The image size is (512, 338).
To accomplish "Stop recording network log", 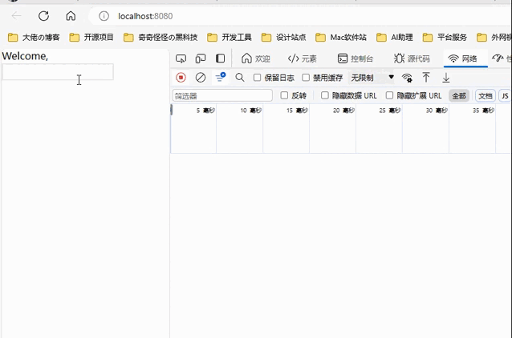I will [181, 78].
